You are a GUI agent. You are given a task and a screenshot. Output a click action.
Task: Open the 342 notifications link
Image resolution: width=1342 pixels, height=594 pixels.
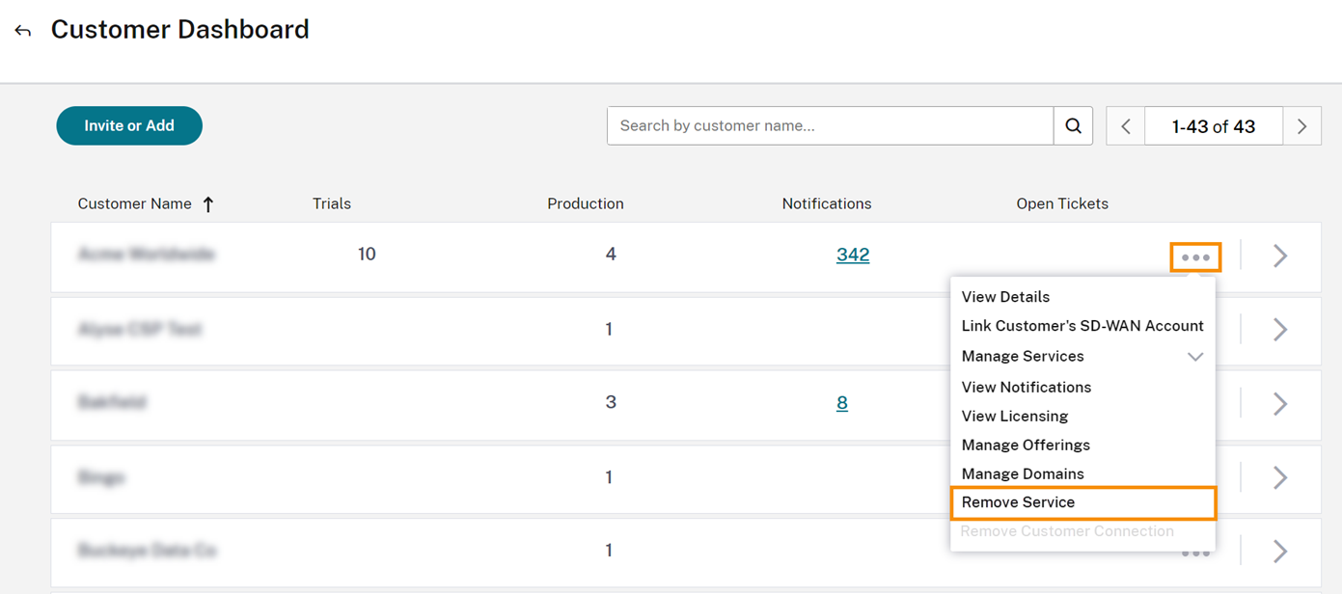coord(853,256)
